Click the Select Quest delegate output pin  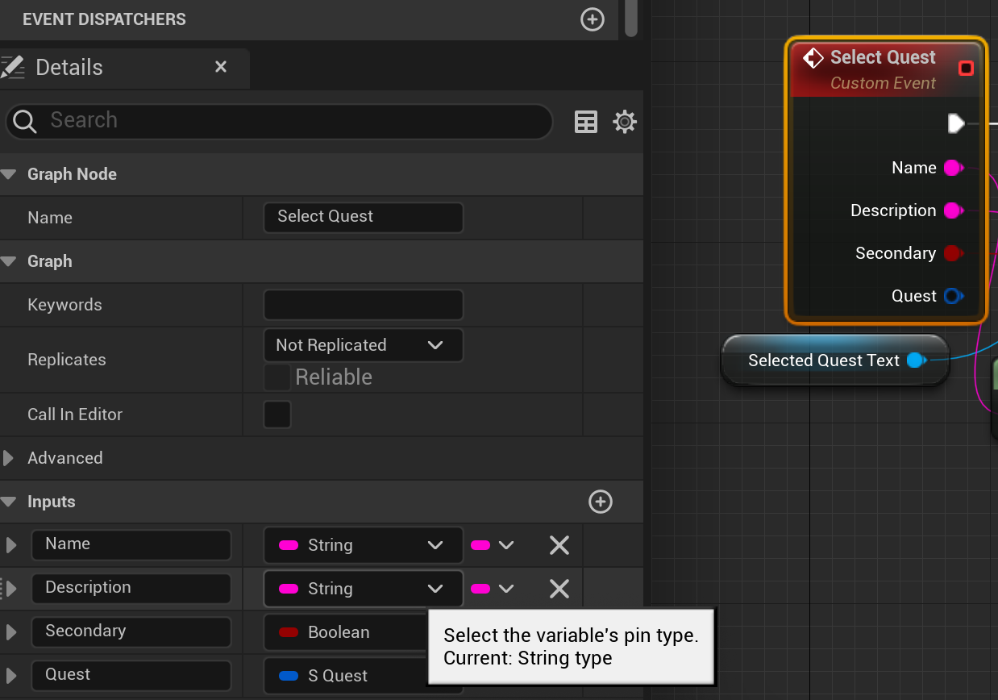(966, 68)
